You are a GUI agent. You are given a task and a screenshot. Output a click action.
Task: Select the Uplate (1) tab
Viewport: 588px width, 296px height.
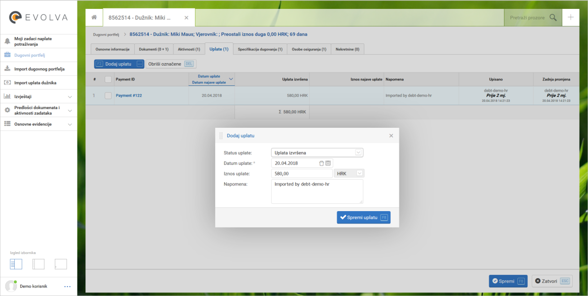pyautogui.click(x=219, y=49)
